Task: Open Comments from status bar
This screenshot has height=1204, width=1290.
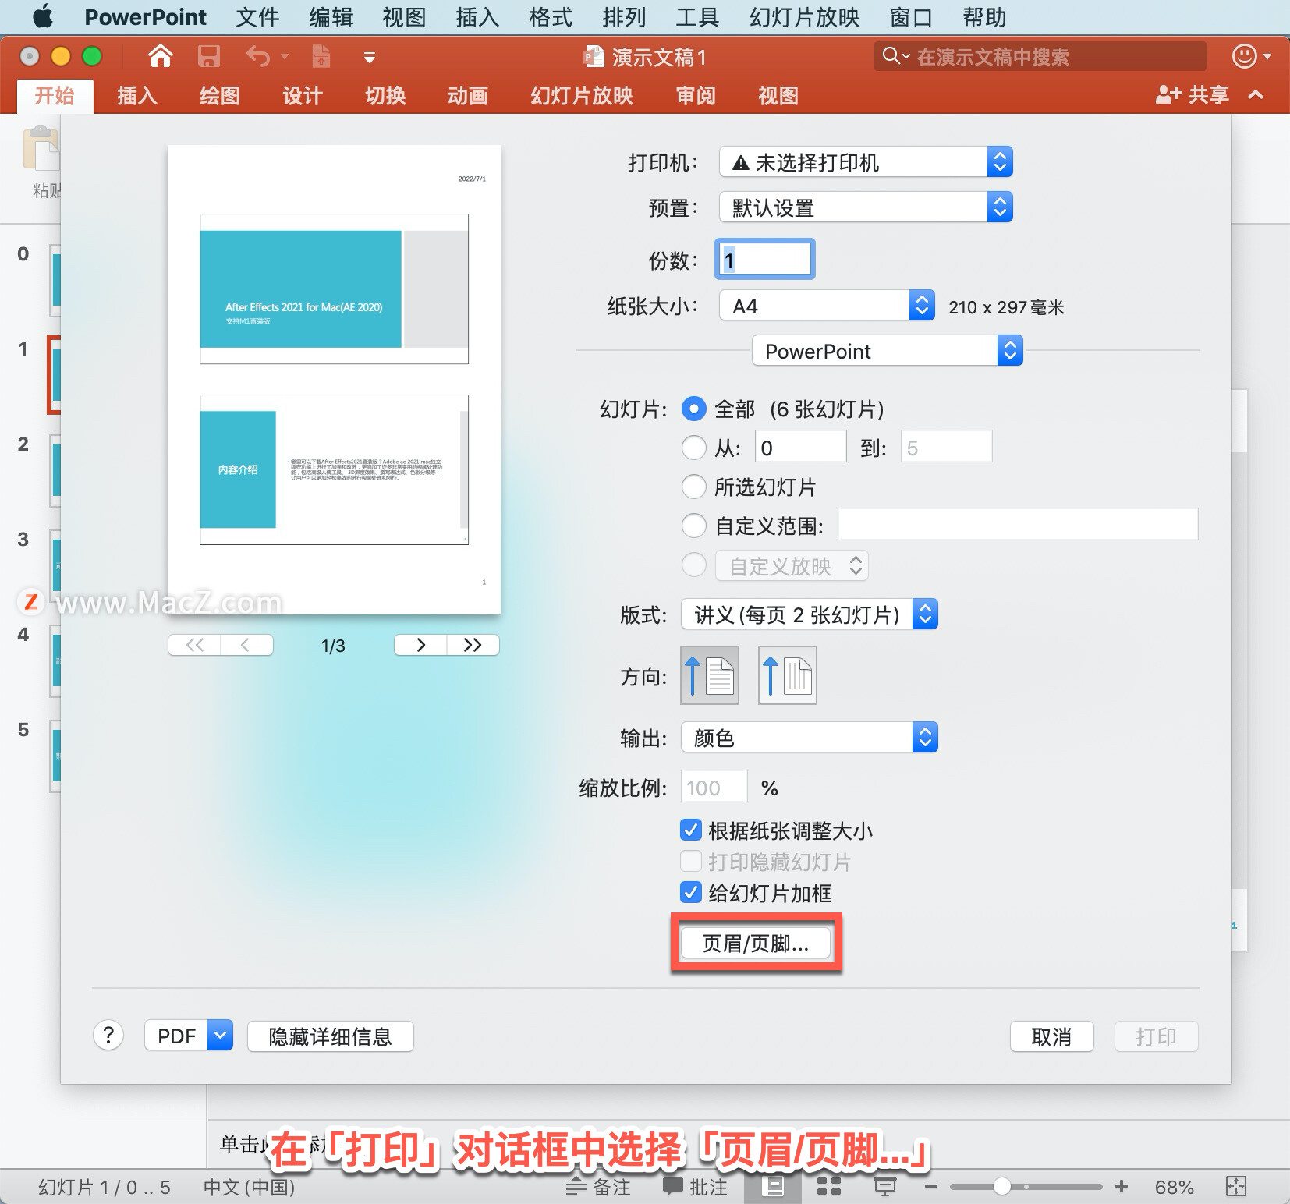Action: pyautogui.click(x=695, y=1187)
